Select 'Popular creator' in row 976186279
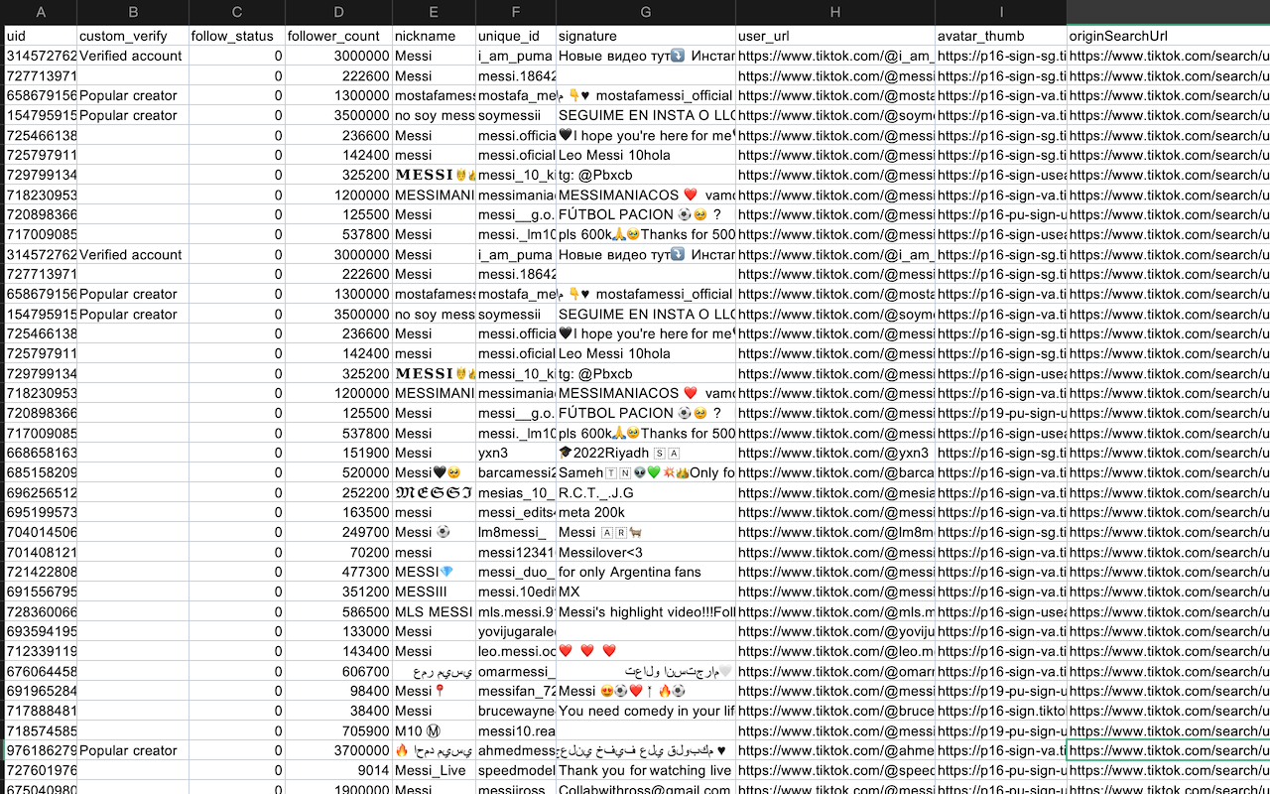This screenshot has width=1270, height=794. pyautogui.click(x=133, y=750)
